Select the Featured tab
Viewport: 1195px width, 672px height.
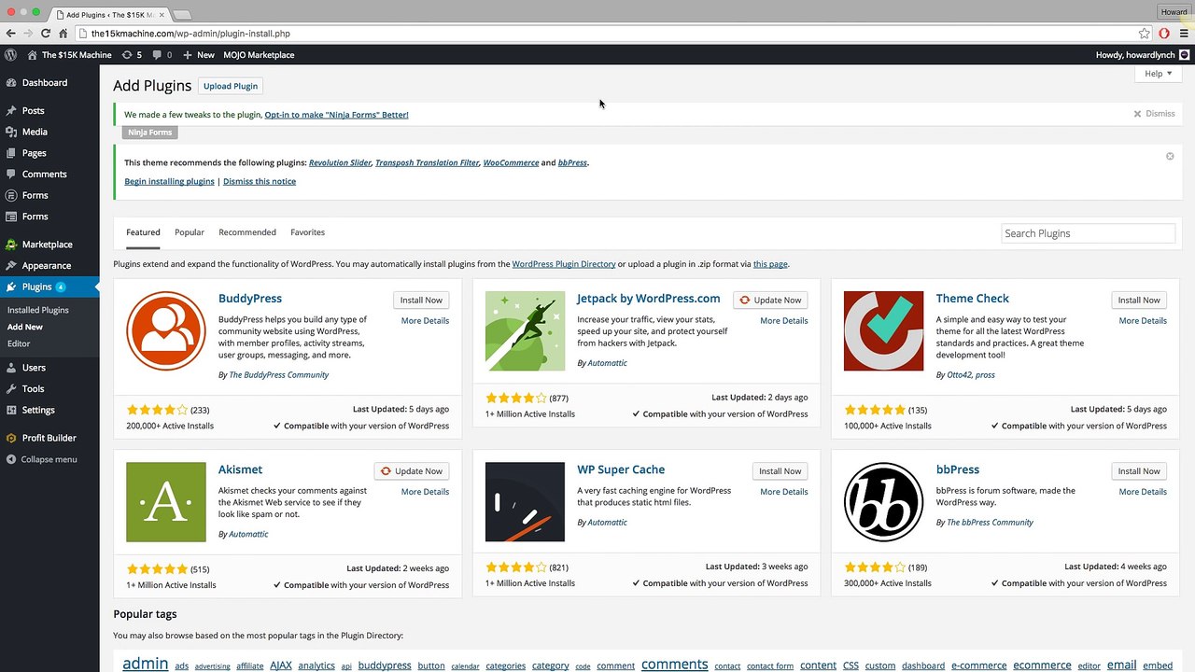coord(143,232)
